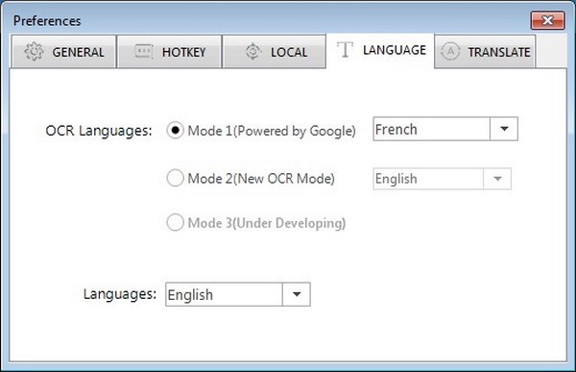The image size is (576, 372).
Task: Open the HOTKEY tab
Action: point(170,52)
